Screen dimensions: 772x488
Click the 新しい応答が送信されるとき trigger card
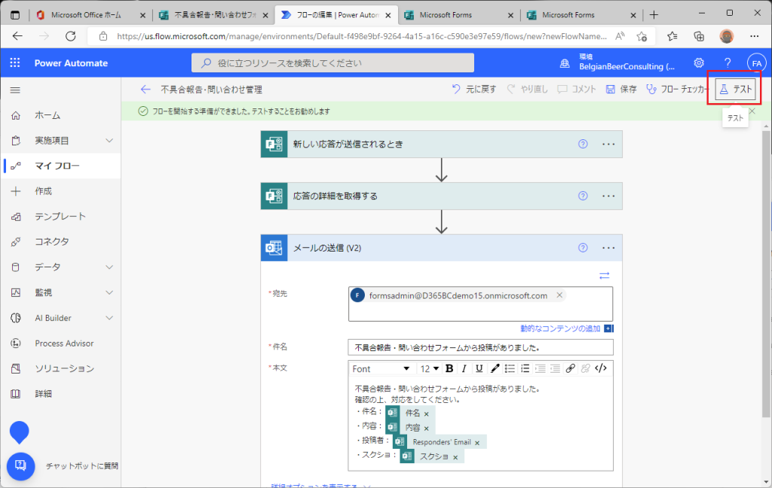tap(441, 144)
